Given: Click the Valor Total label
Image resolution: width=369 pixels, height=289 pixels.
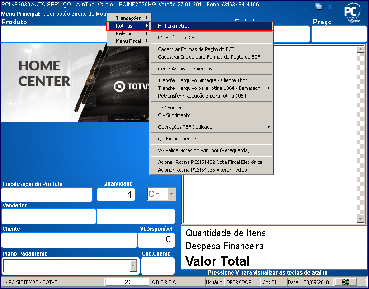Looking at the screenshot, I should pos(218,261).
